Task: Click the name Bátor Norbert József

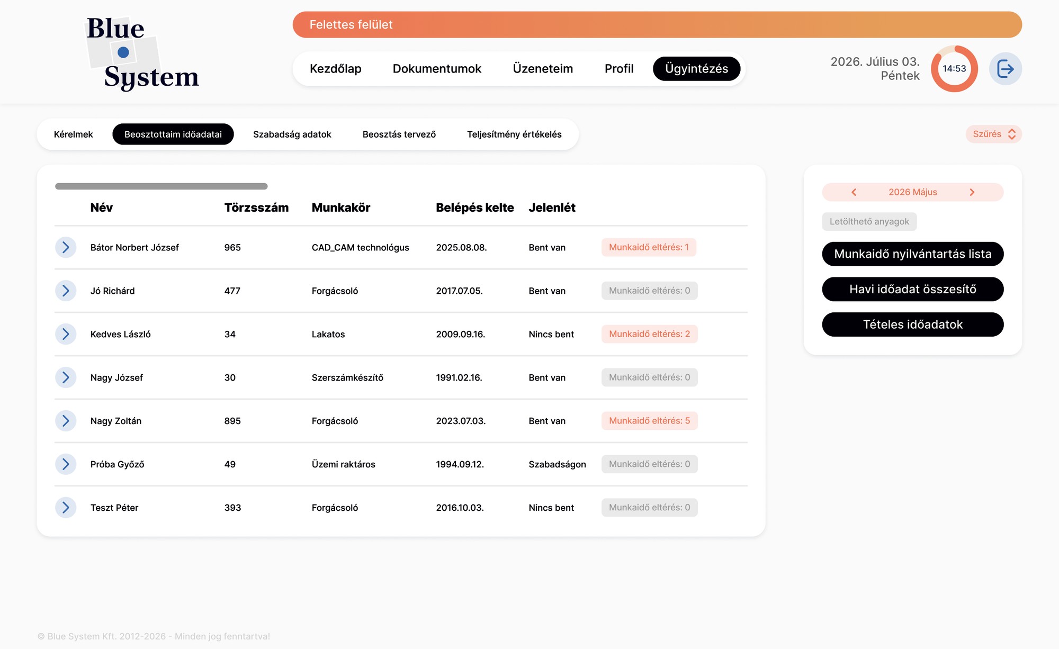Action: click(x=134, y=248)
